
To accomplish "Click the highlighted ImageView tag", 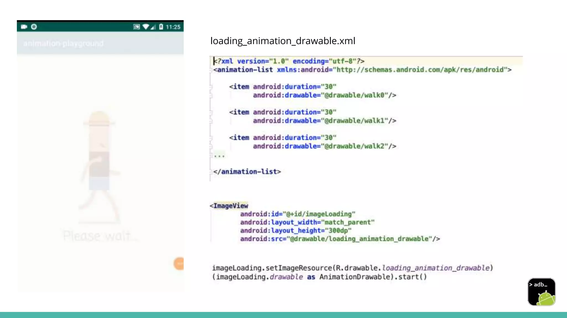I will click(230, 206).
